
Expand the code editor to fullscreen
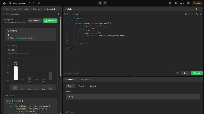pos(197,9)
